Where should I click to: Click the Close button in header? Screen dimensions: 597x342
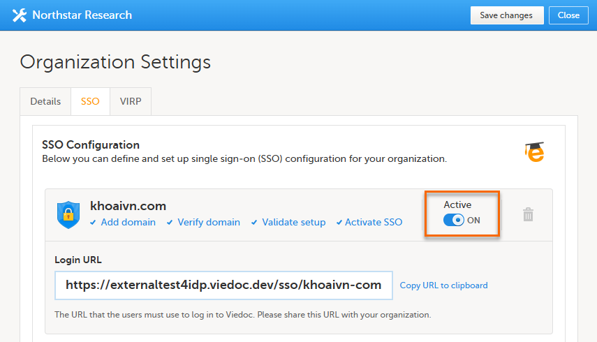568,15
